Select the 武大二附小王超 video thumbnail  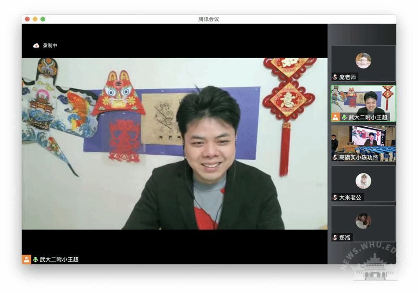(x=363, y=99)
